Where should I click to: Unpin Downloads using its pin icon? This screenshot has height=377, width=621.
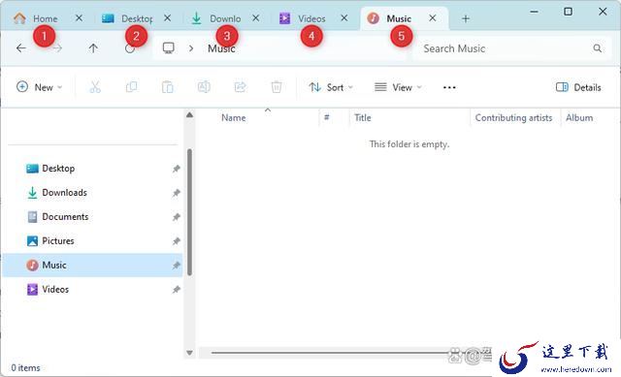pyautogui.click(x=177, y=193)
